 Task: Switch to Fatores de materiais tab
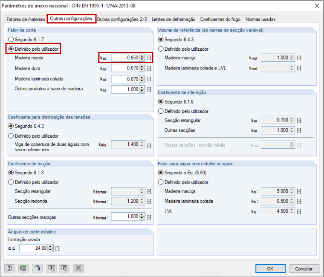tap(26, 20)
